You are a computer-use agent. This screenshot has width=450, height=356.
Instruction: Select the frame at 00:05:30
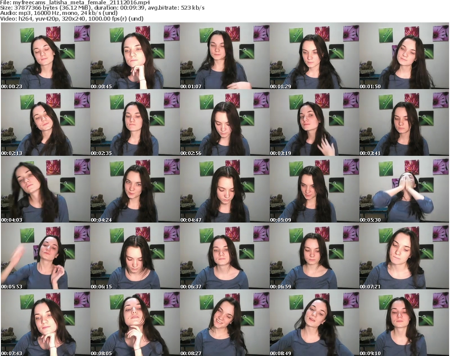point(404,190)
